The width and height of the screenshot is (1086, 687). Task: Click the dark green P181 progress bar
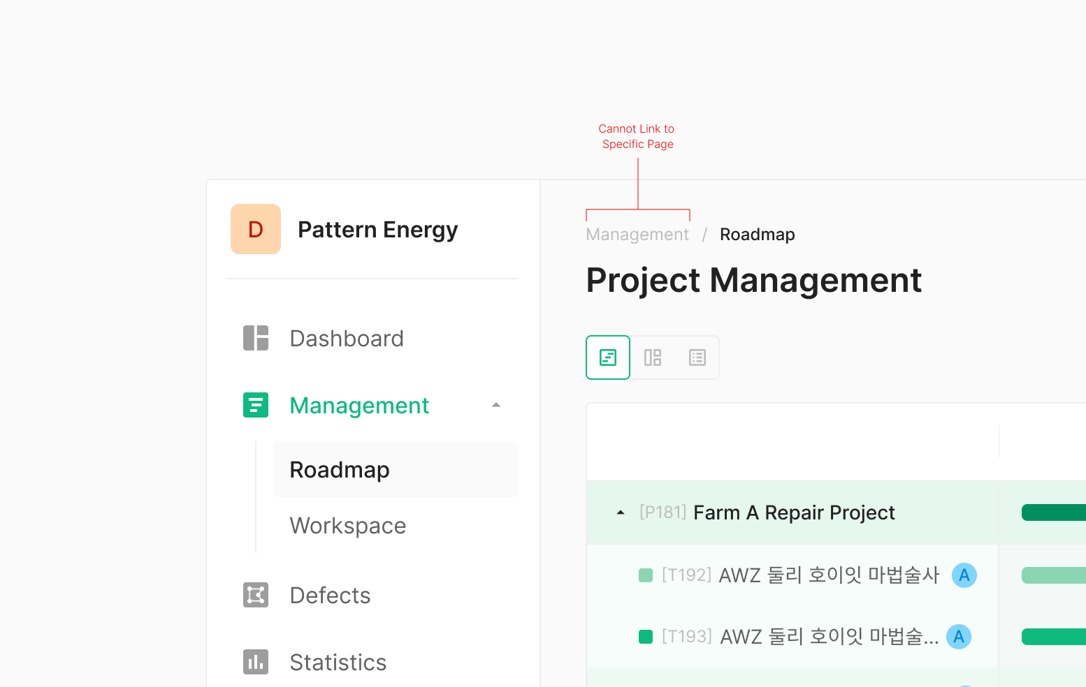point(1053,512)
